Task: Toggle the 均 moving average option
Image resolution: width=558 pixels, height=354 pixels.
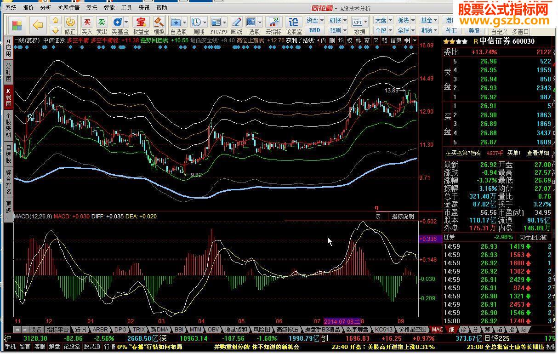Action: pyautogui.click(x=341, y=40)
